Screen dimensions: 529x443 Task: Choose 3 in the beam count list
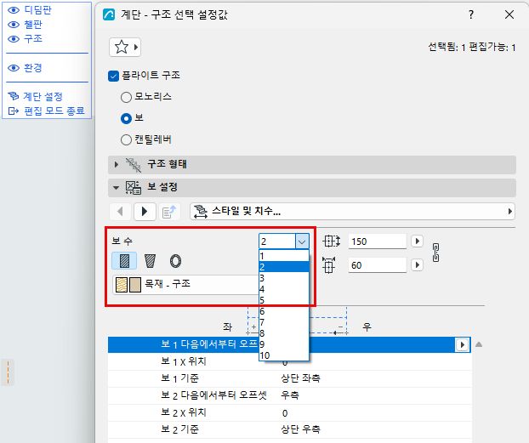(284, 278)
